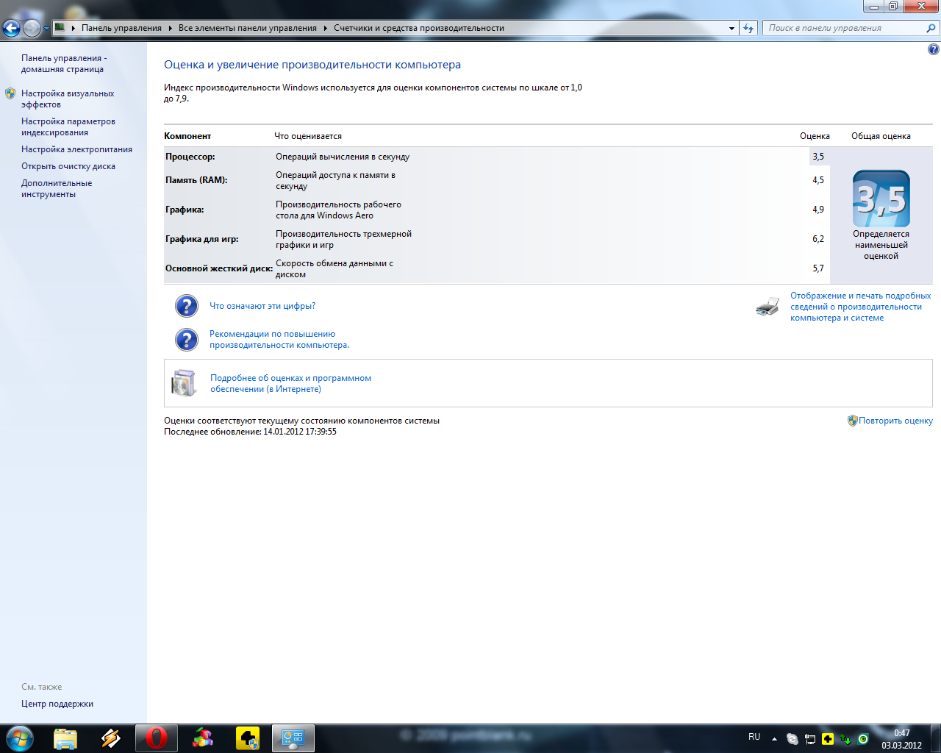The width and height of the screenshot is (941, 753).
Task: Click shield icon beside 'Настройка визуальных эффектов'
Action: [x=10, y=93]
